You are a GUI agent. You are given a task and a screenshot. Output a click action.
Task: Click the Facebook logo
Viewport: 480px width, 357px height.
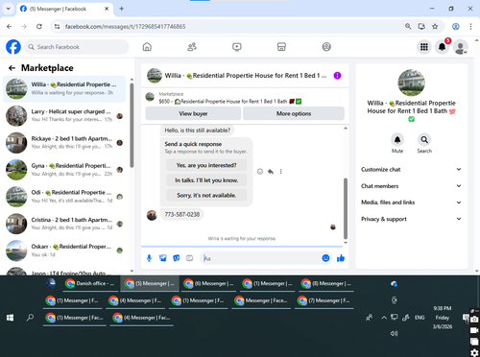pyautogui.click(x=13, y=47)
